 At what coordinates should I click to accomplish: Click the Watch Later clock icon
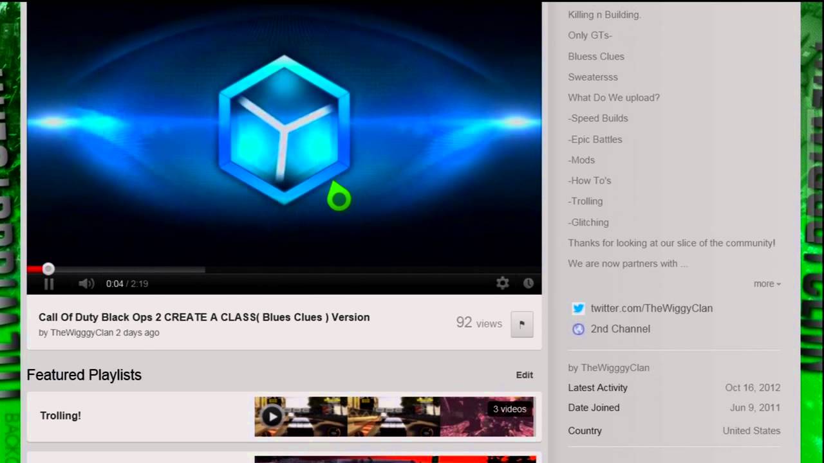[529, 283]
